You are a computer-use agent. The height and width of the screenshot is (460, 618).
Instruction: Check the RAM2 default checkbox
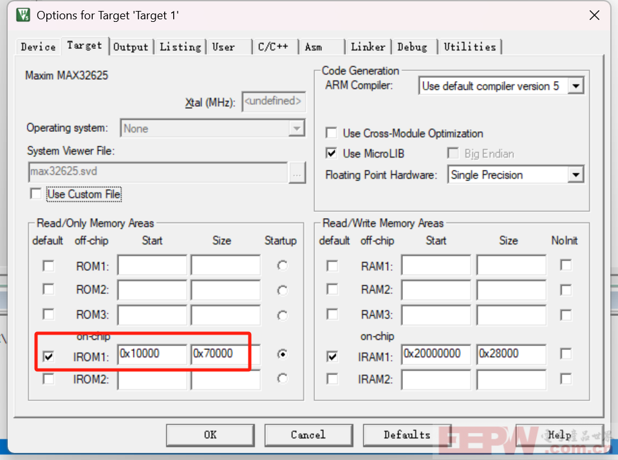332,290
